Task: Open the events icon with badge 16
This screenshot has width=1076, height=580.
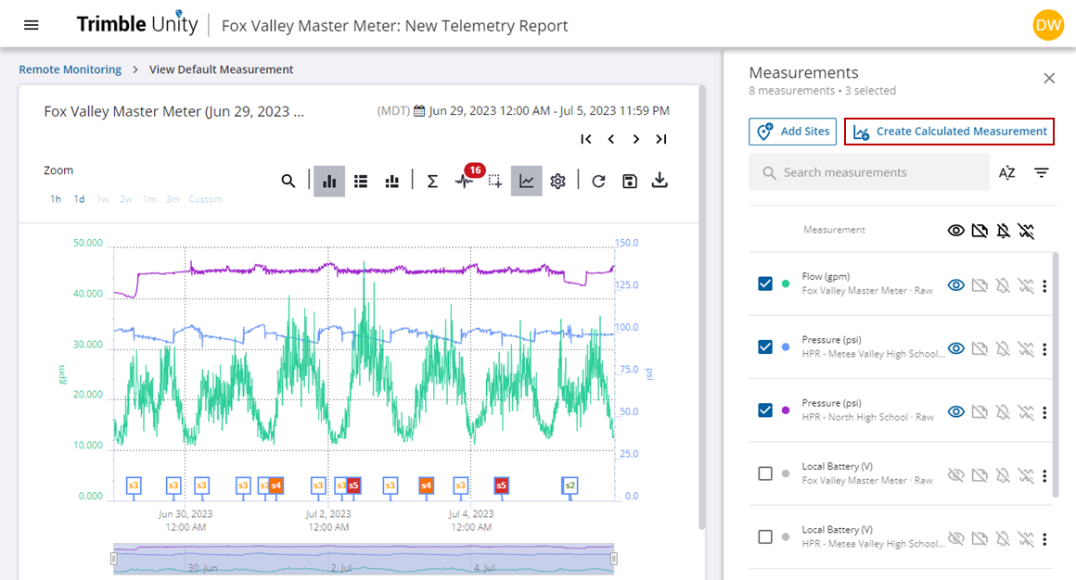Action: [x=466, y=181]
